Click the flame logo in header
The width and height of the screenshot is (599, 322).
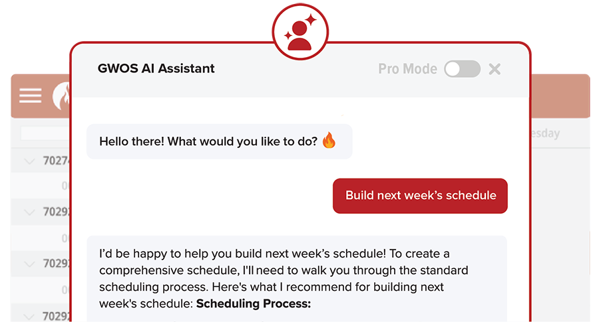(x=62, y=96)
